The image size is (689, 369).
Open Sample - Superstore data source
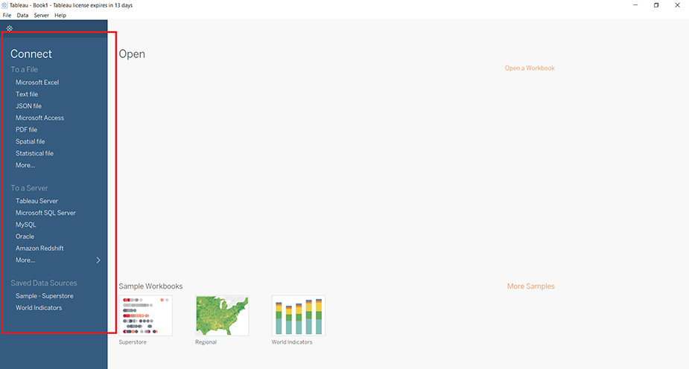click(45, 296)
